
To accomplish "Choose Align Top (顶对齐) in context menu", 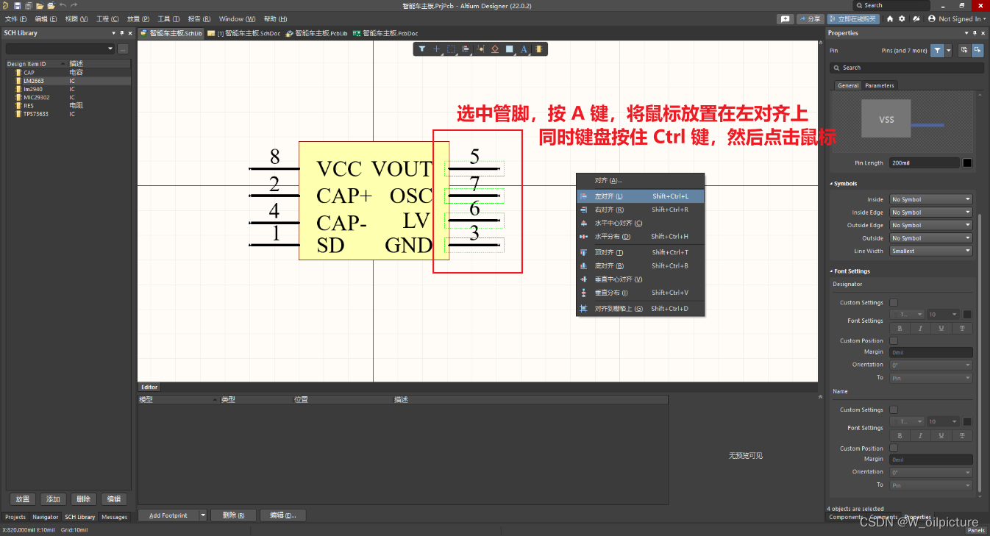I will [x=640, y=252].
